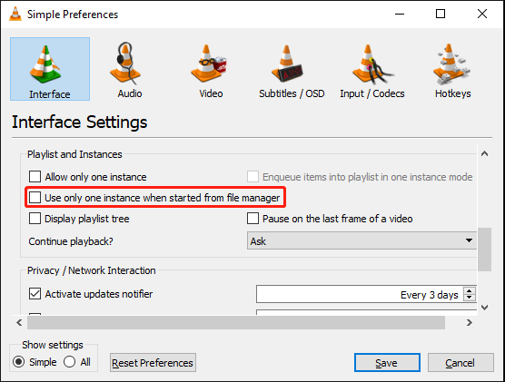Click the horizontal scrollbar left arrow
The width and height of the screenshot is (505, 382).
coord(19,322)
